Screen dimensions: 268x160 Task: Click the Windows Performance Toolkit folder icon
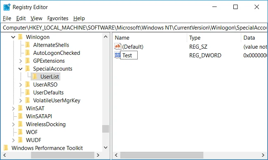point(6,148)
